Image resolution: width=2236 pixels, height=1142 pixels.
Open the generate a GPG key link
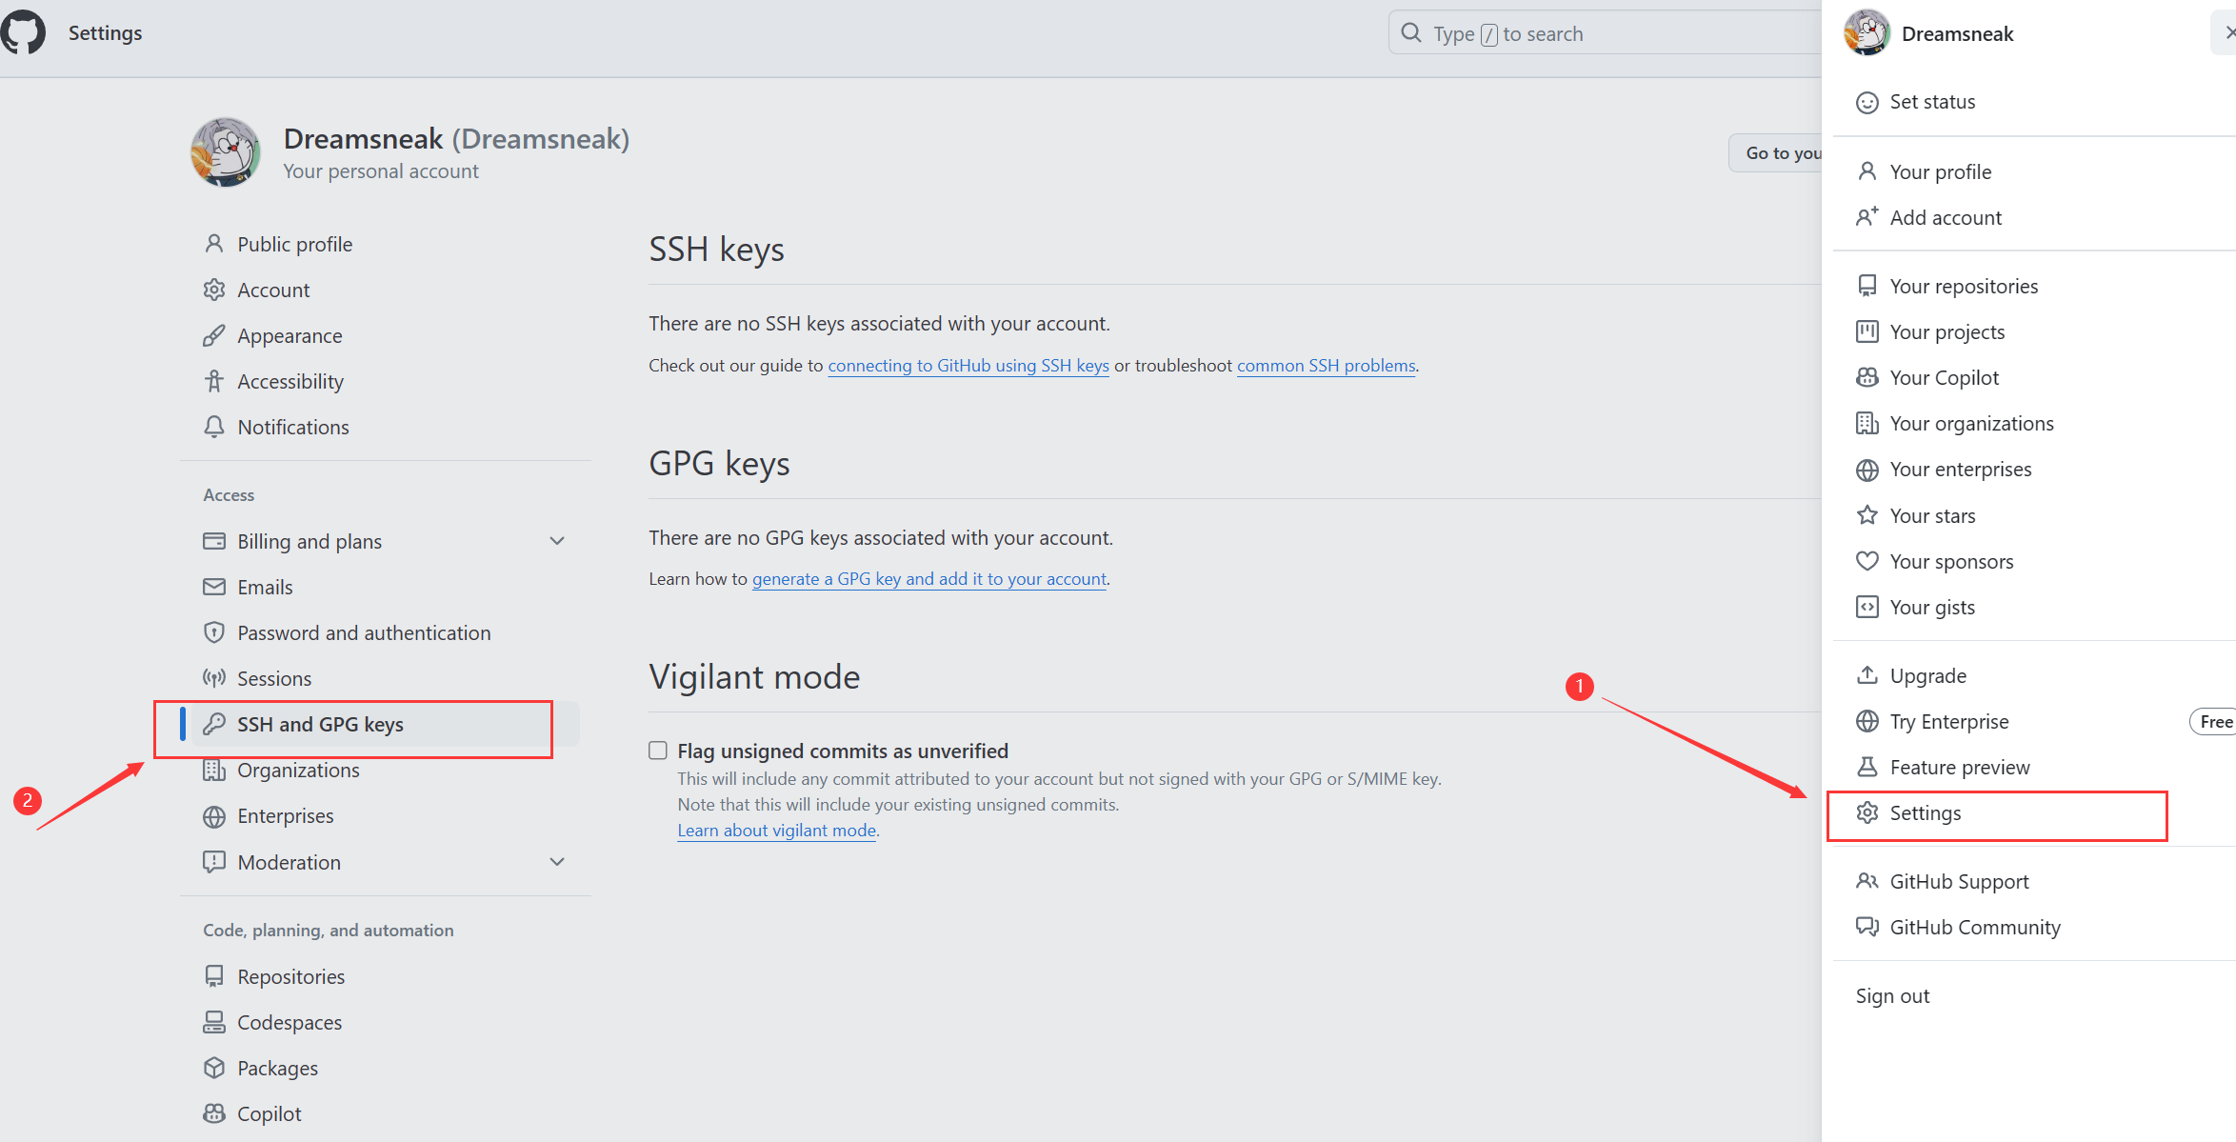click(x=928, y=579)
